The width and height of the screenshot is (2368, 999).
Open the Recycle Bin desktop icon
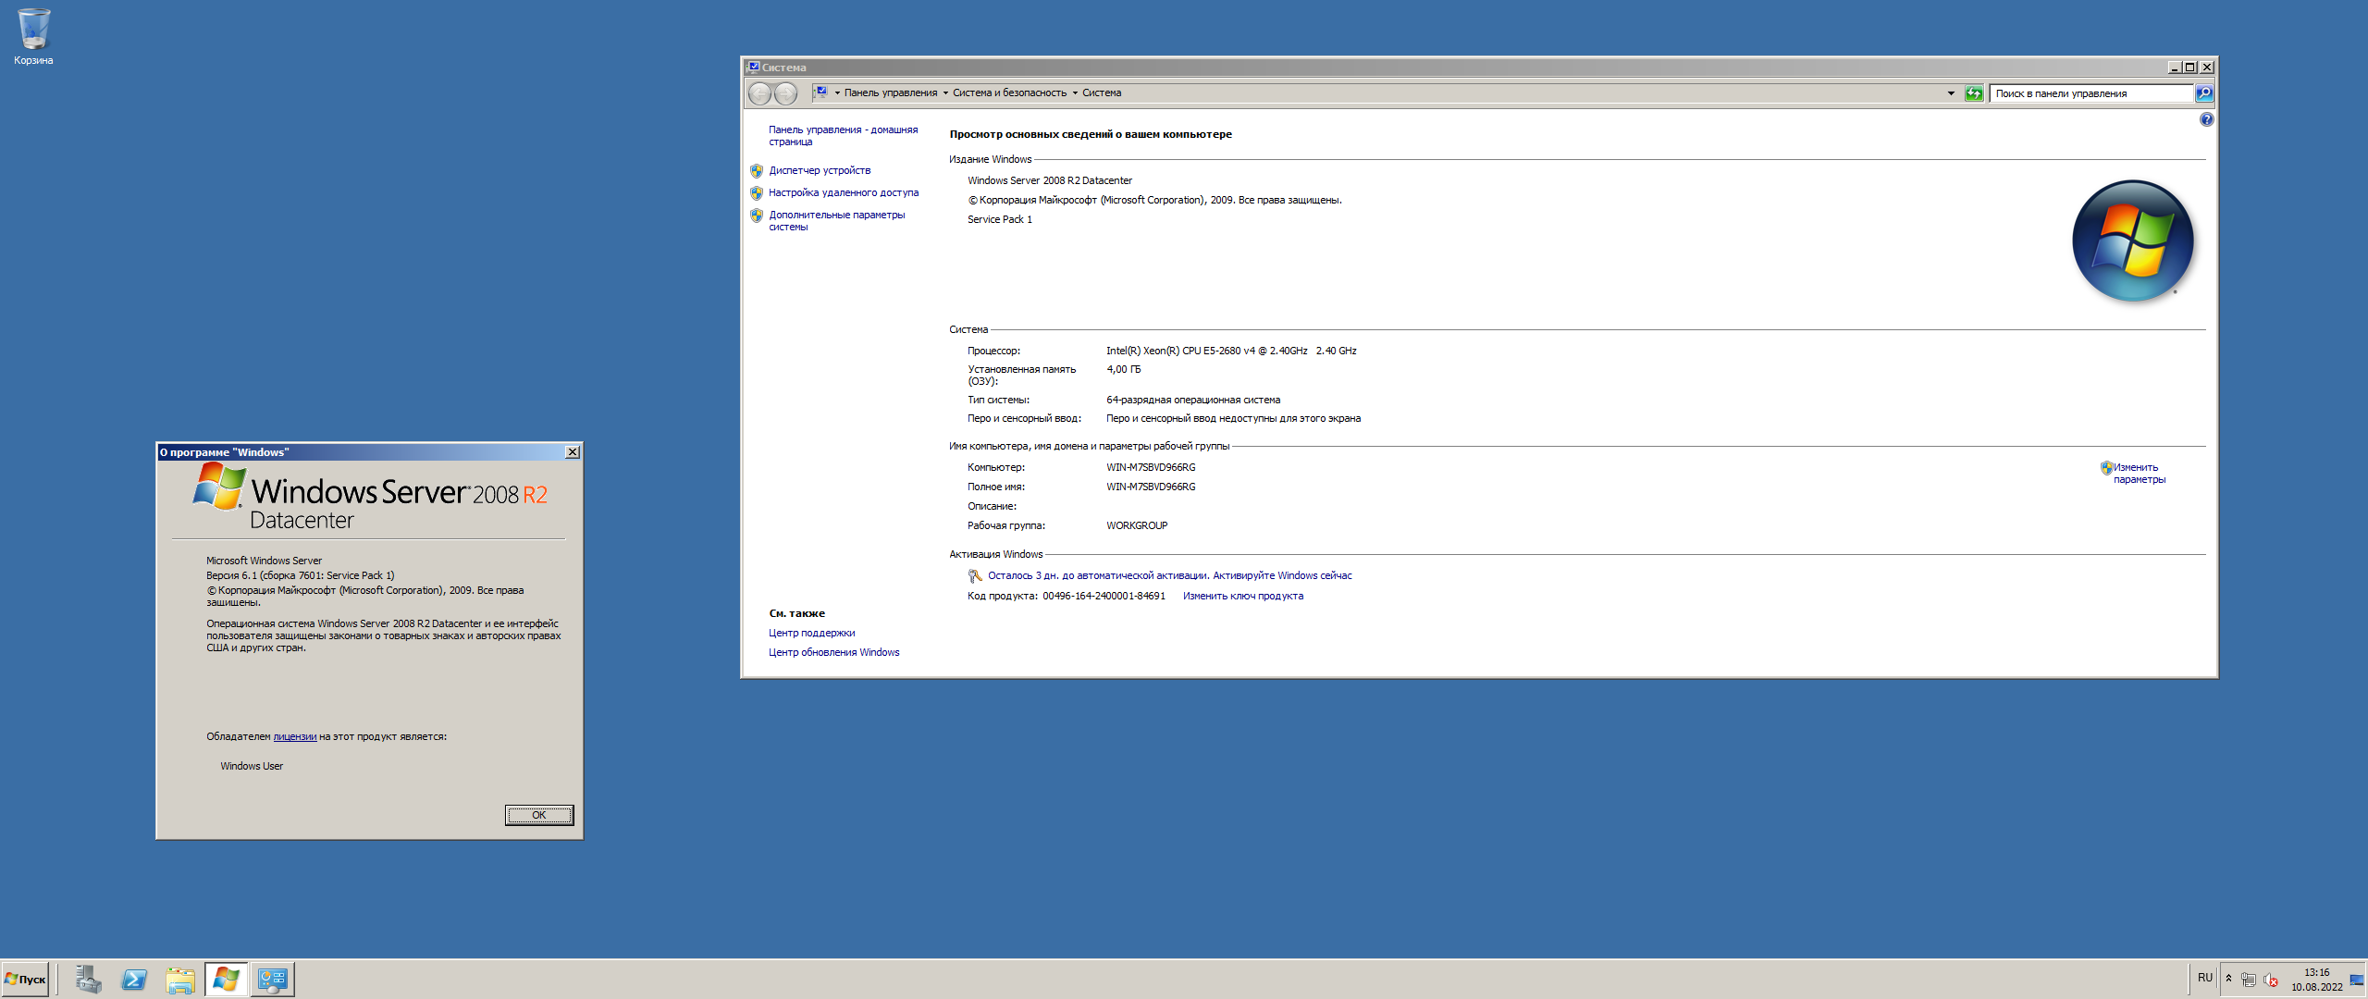point(33,37)
